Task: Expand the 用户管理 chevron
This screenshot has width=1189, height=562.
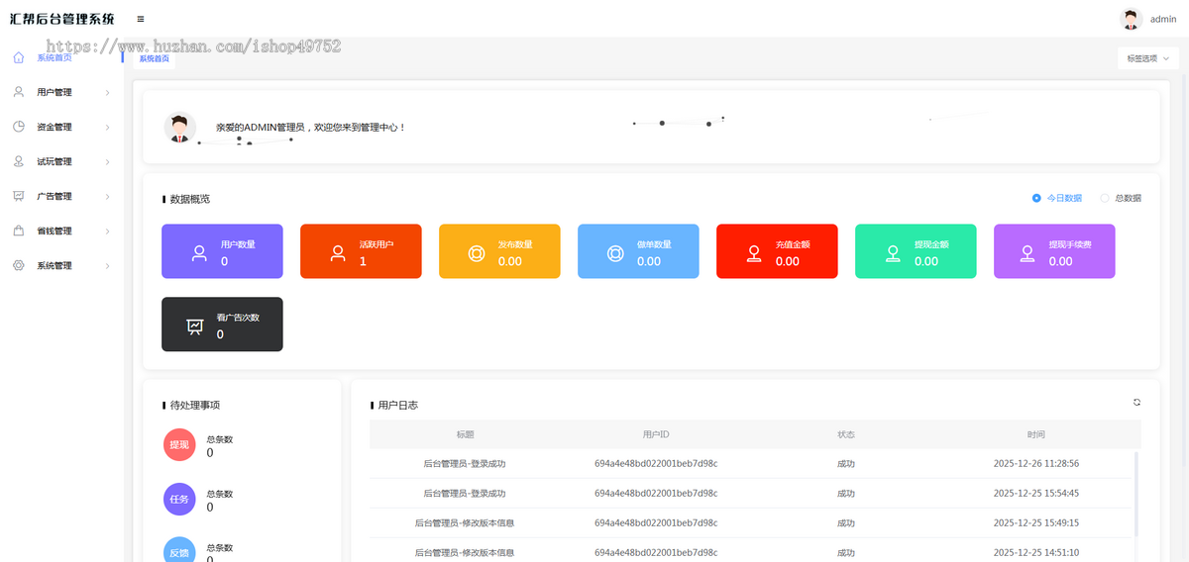Action: point(107,93)
